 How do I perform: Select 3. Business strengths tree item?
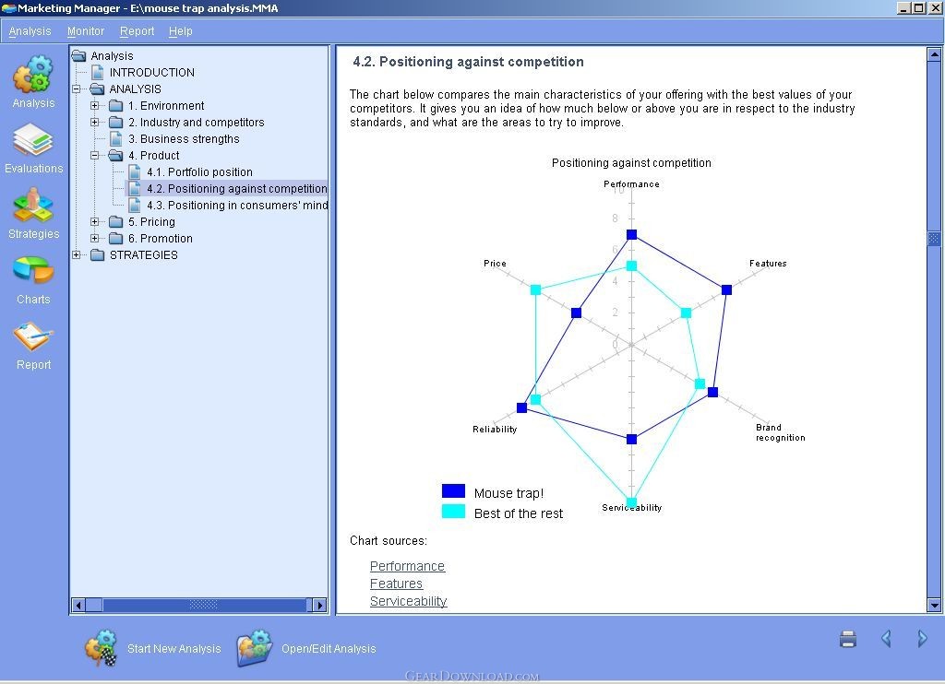click(184, 138)
